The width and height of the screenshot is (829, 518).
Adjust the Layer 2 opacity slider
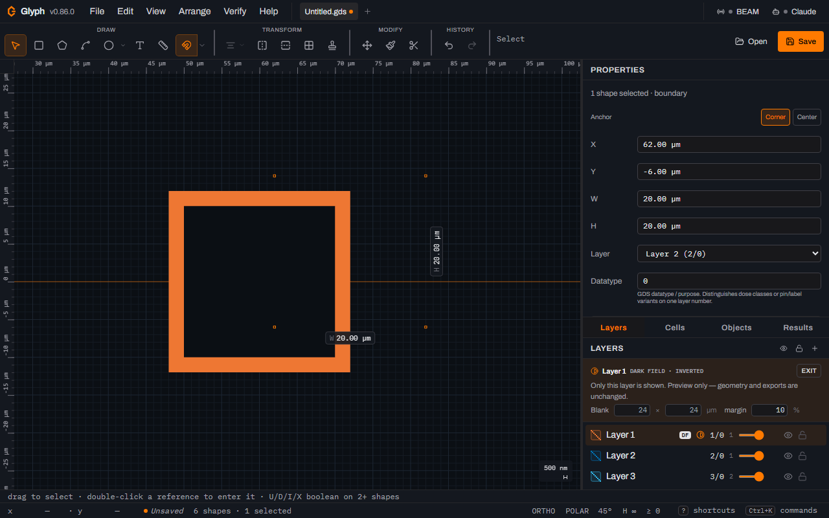tap(751, 456)
